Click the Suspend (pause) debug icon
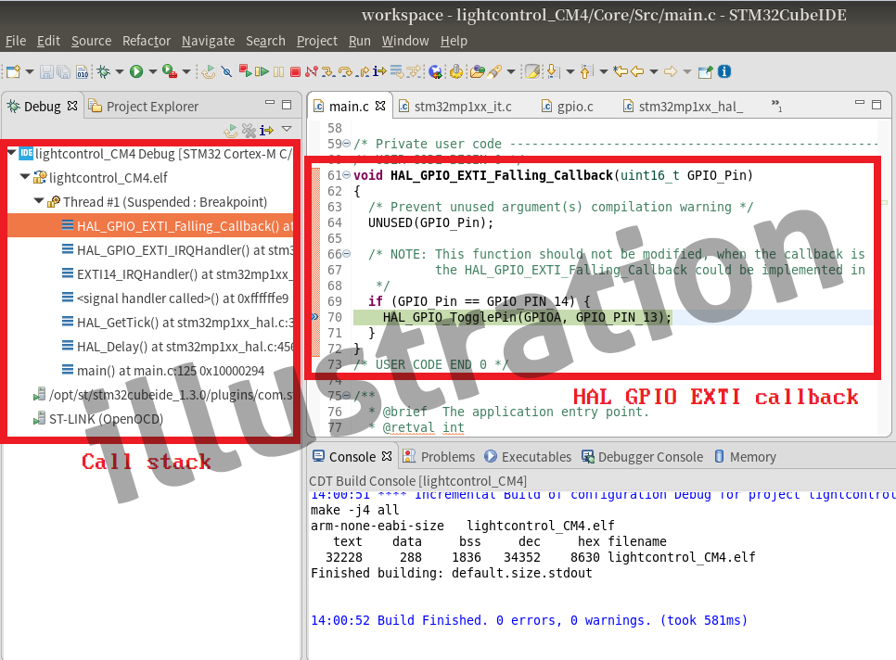 (279, 71)
